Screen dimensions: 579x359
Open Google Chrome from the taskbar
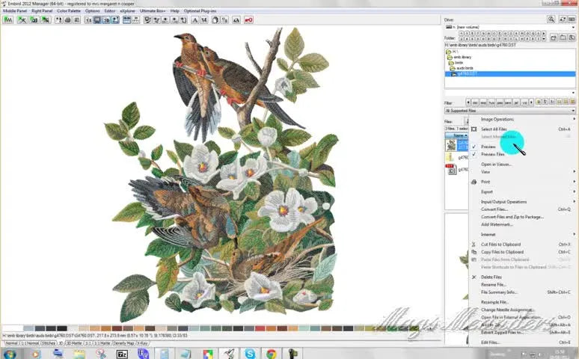[272, 354]
